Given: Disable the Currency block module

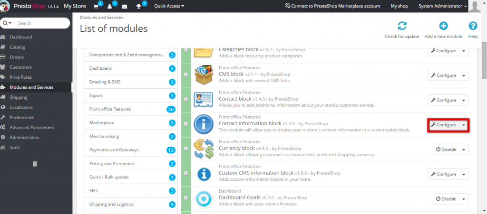Looking at the screenshot, I should (x=446, y=149).
